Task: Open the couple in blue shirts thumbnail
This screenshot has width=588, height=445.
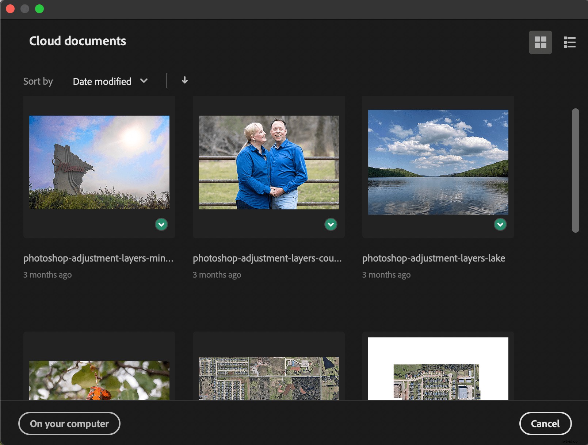Action: (x=269, y=162)
